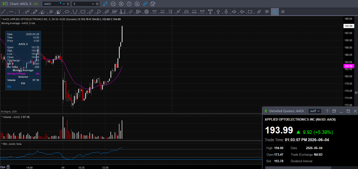The image size is (358, 169).
Task: Click the magenta 182.86 moving average label
Action: 348,66
